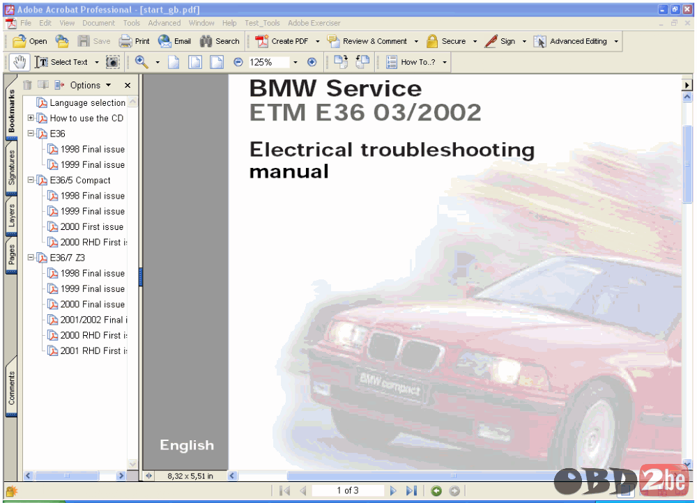Collapse the E36 bookmark branch

[x=31, y=133]
